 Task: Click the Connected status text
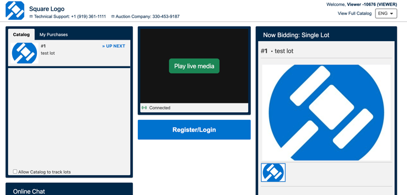pyautogui.click(x=160, y=108)
